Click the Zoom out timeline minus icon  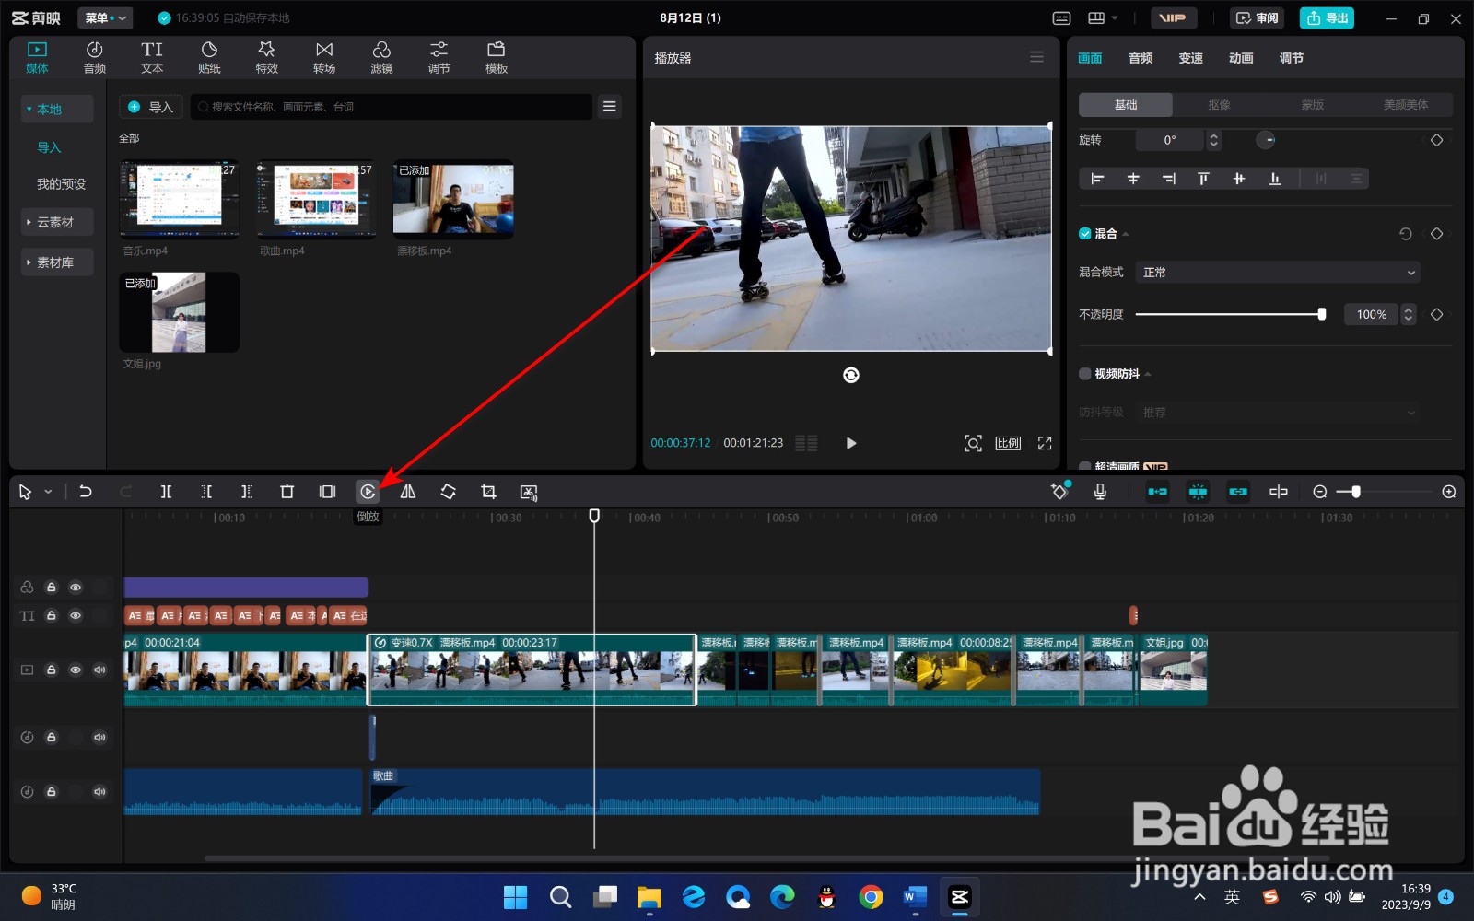coord(1319,492)
